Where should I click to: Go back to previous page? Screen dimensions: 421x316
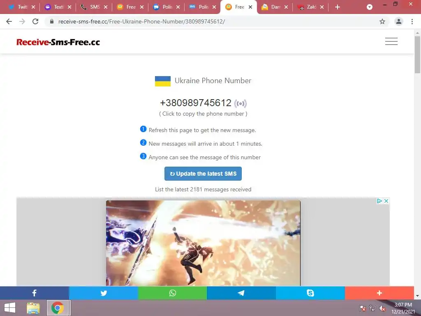pos(9,21)
